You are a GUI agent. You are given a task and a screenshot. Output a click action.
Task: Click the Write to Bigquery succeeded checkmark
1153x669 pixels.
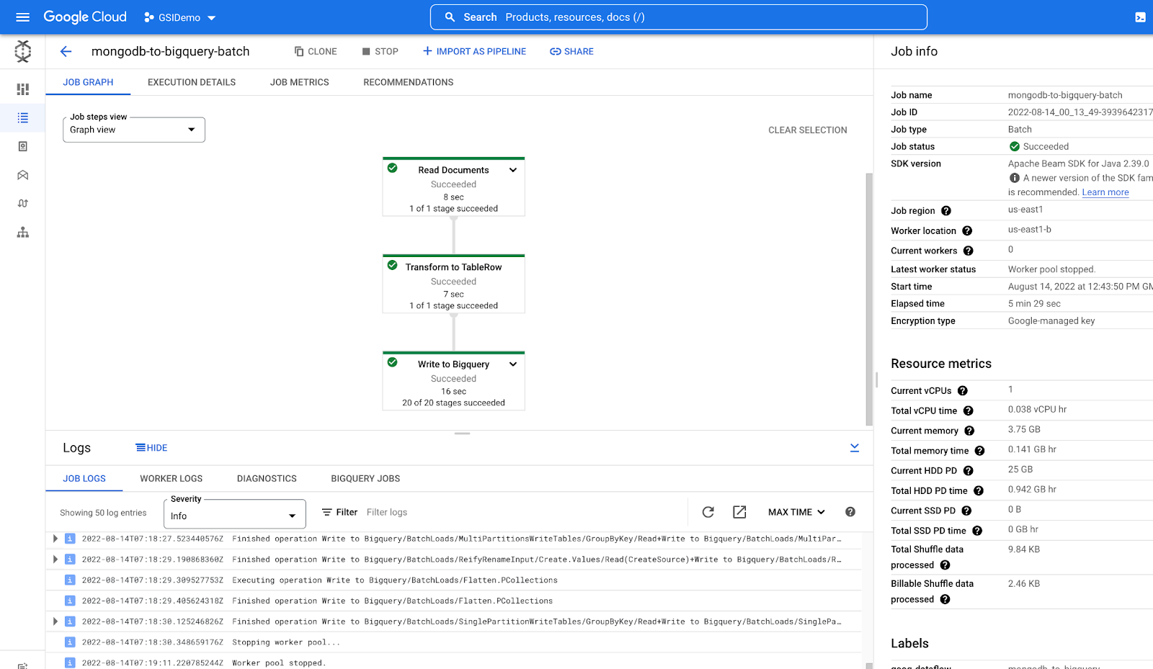coord(393,362)
